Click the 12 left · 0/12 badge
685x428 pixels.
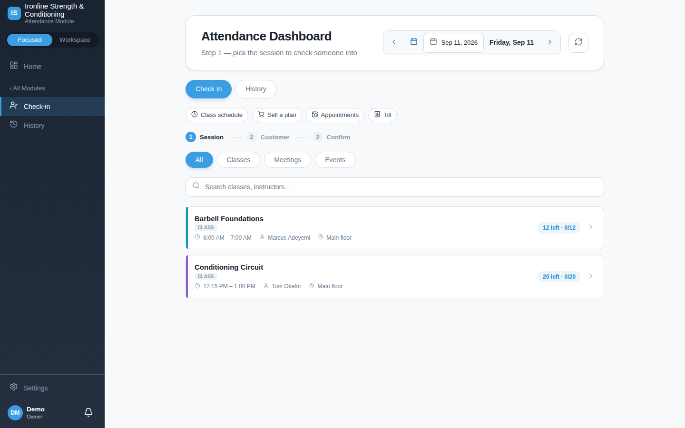pyautogui.click(x=559, y=228)
